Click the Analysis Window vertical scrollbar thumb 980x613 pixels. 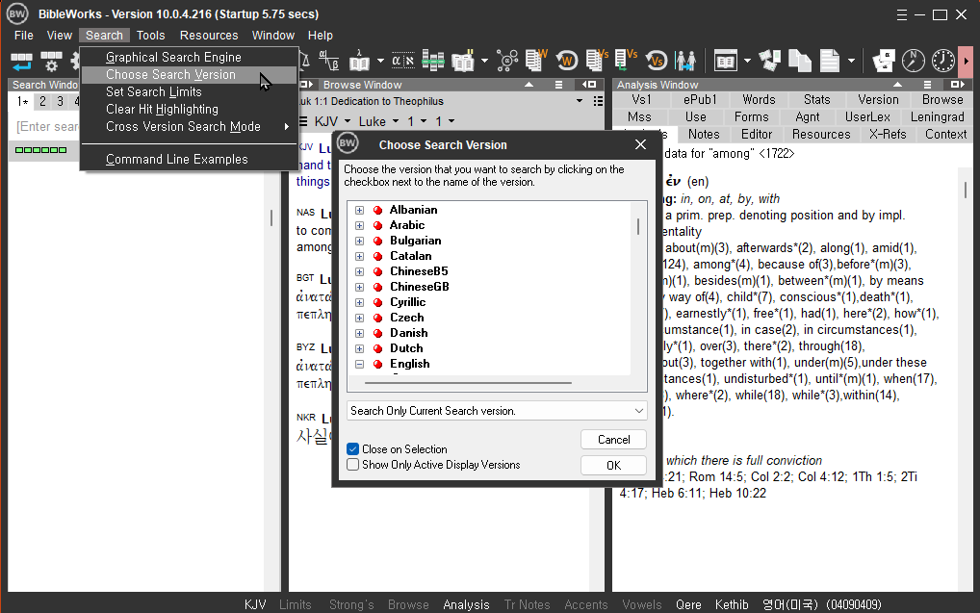tap(965, 189)
